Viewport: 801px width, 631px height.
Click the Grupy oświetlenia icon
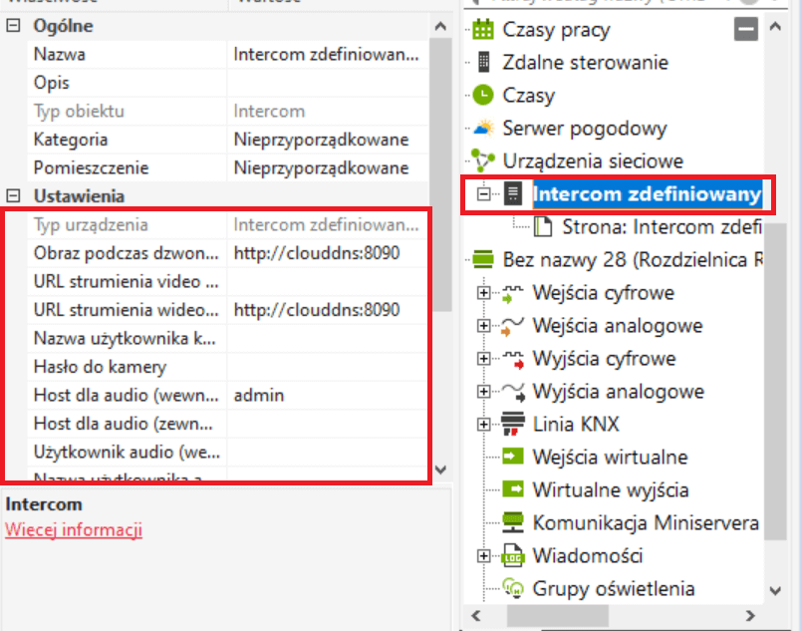[x=513, y=588]
